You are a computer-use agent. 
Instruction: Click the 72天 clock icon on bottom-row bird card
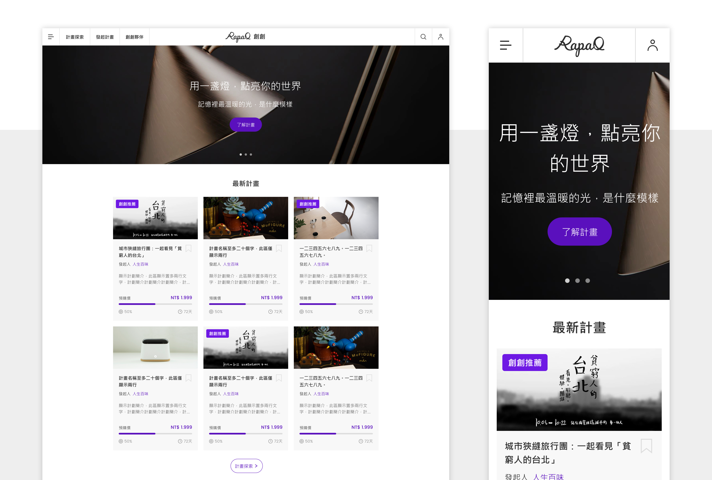(361, 441)
